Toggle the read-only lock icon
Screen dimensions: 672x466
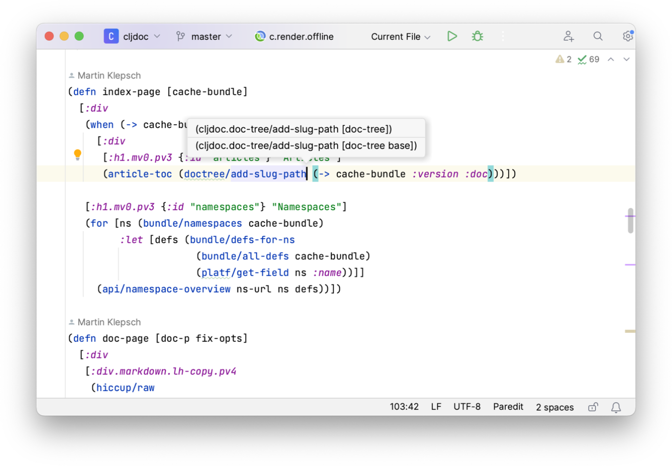pyautogui.click(x=593, y=407)
